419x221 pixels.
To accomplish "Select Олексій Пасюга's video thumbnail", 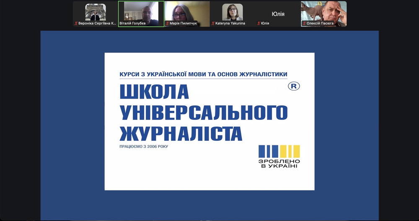I will coord(324,12).
